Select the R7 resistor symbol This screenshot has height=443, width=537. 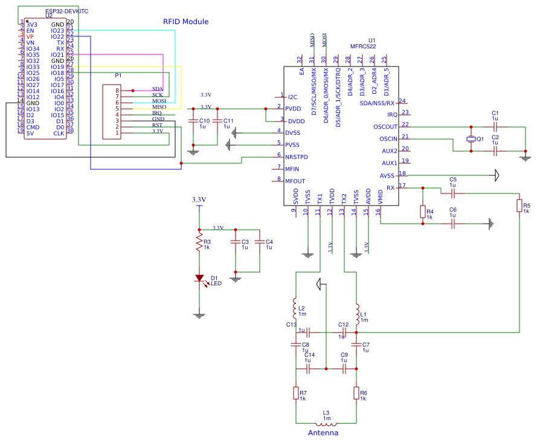click(x=296, y=393)
